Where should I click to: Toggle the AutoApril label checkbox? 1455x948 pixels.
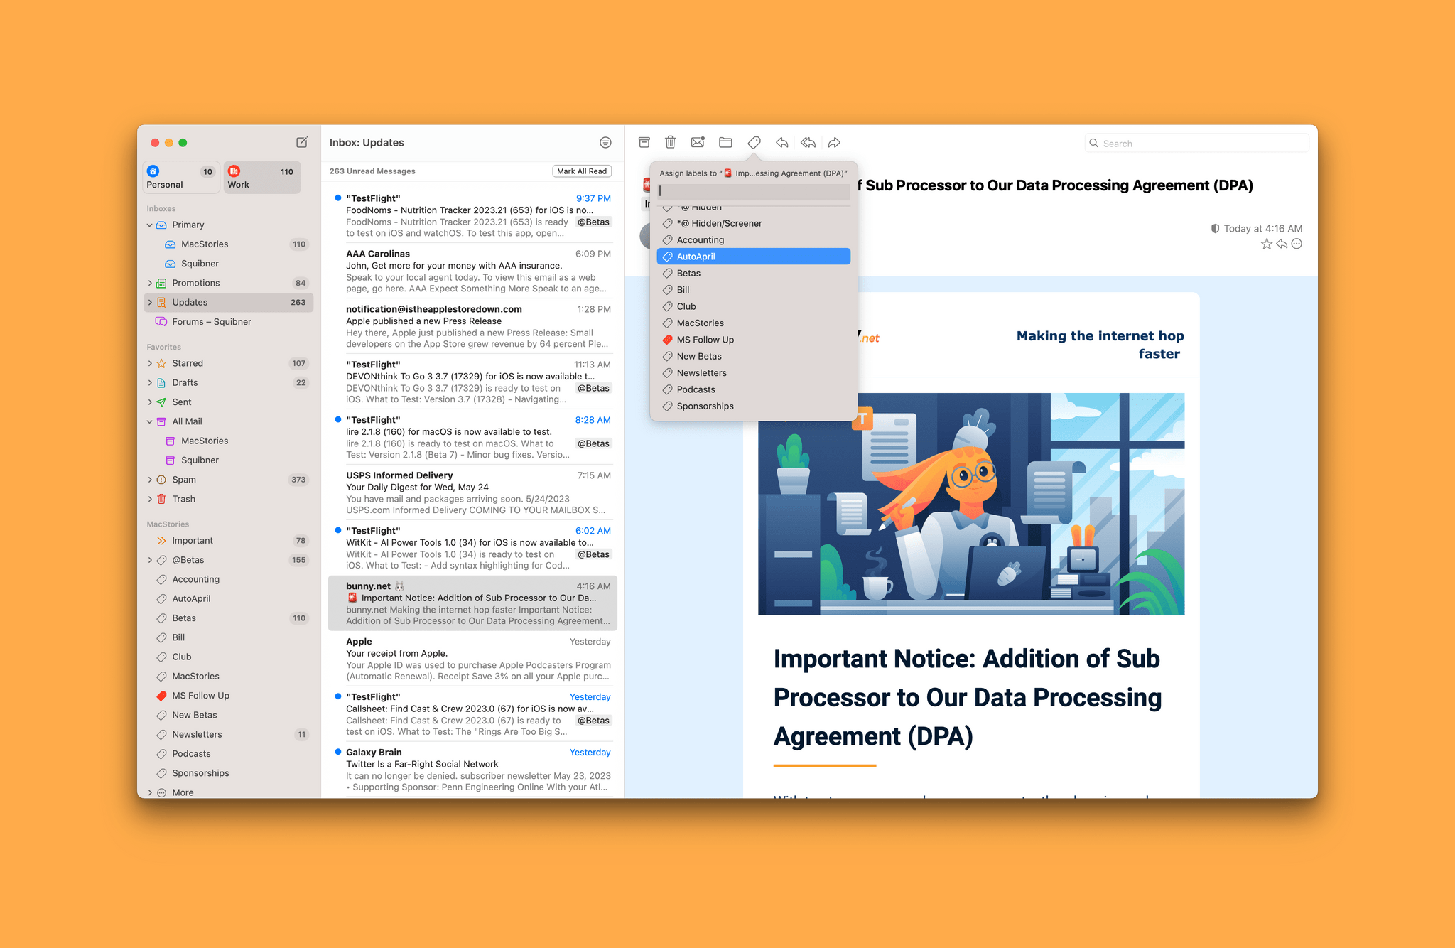coord(666,257)
